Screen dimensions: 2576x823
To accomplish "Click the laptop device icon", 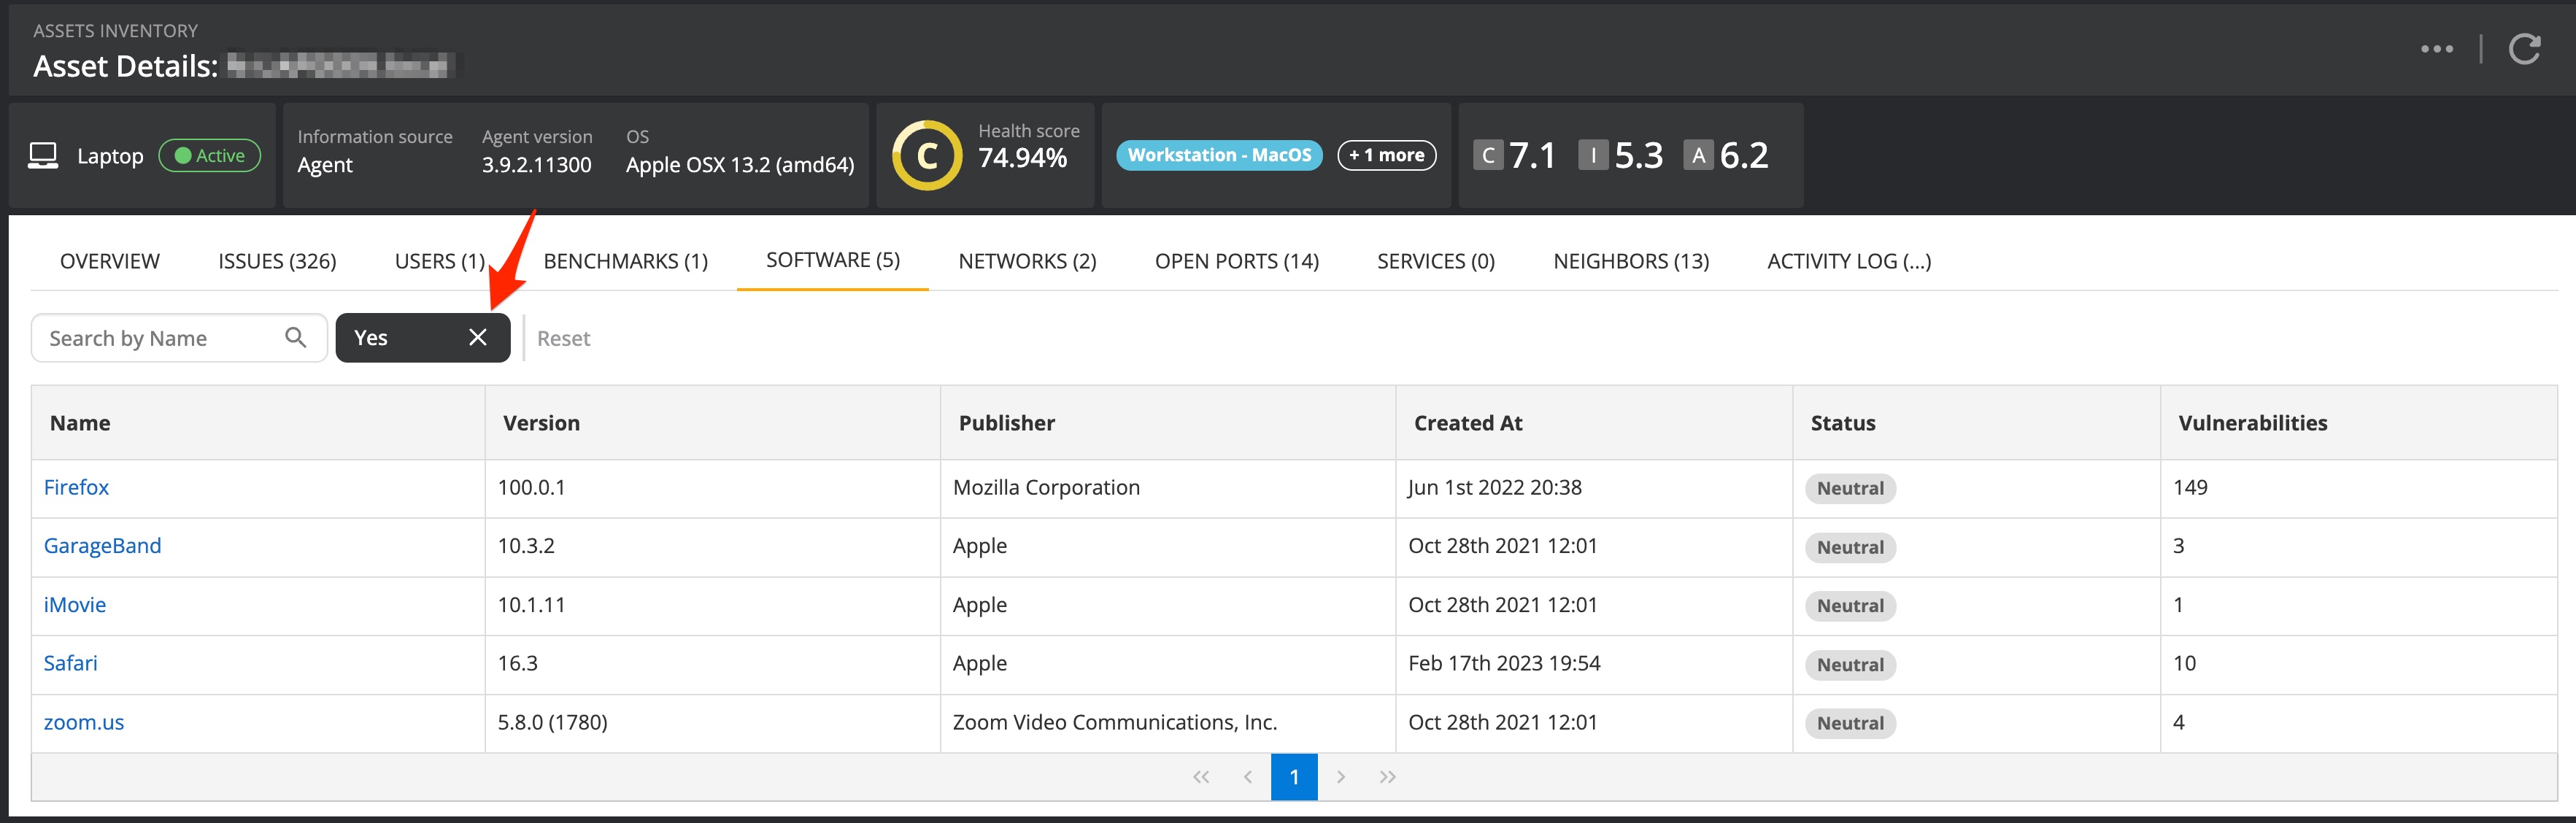I will [43, 156].
